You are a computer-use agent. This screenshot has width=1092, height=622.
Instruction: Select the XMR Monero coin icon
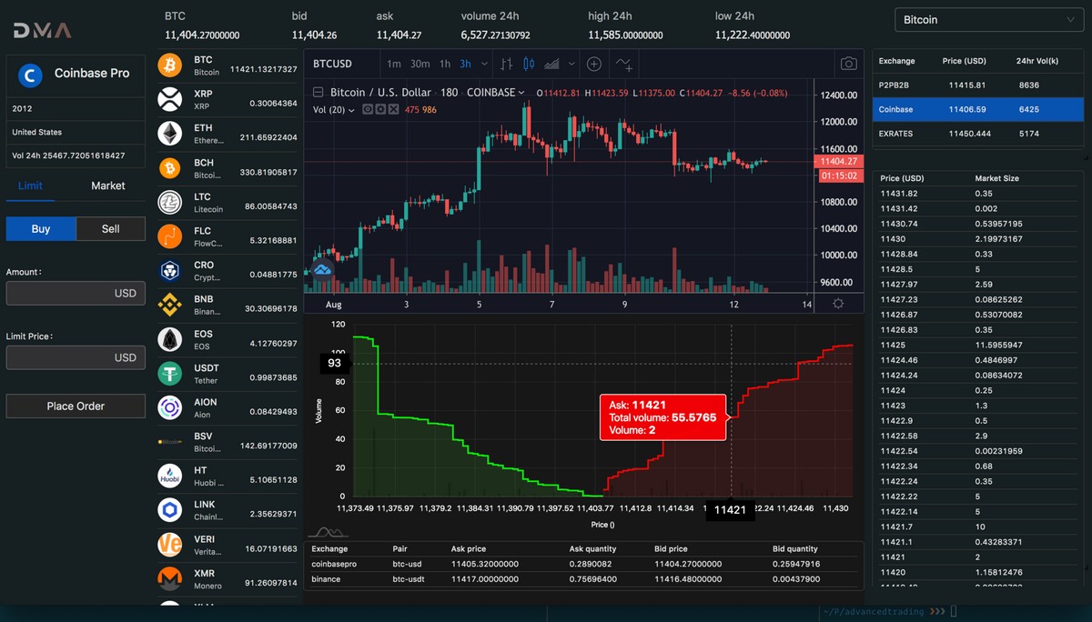[170, 578]
